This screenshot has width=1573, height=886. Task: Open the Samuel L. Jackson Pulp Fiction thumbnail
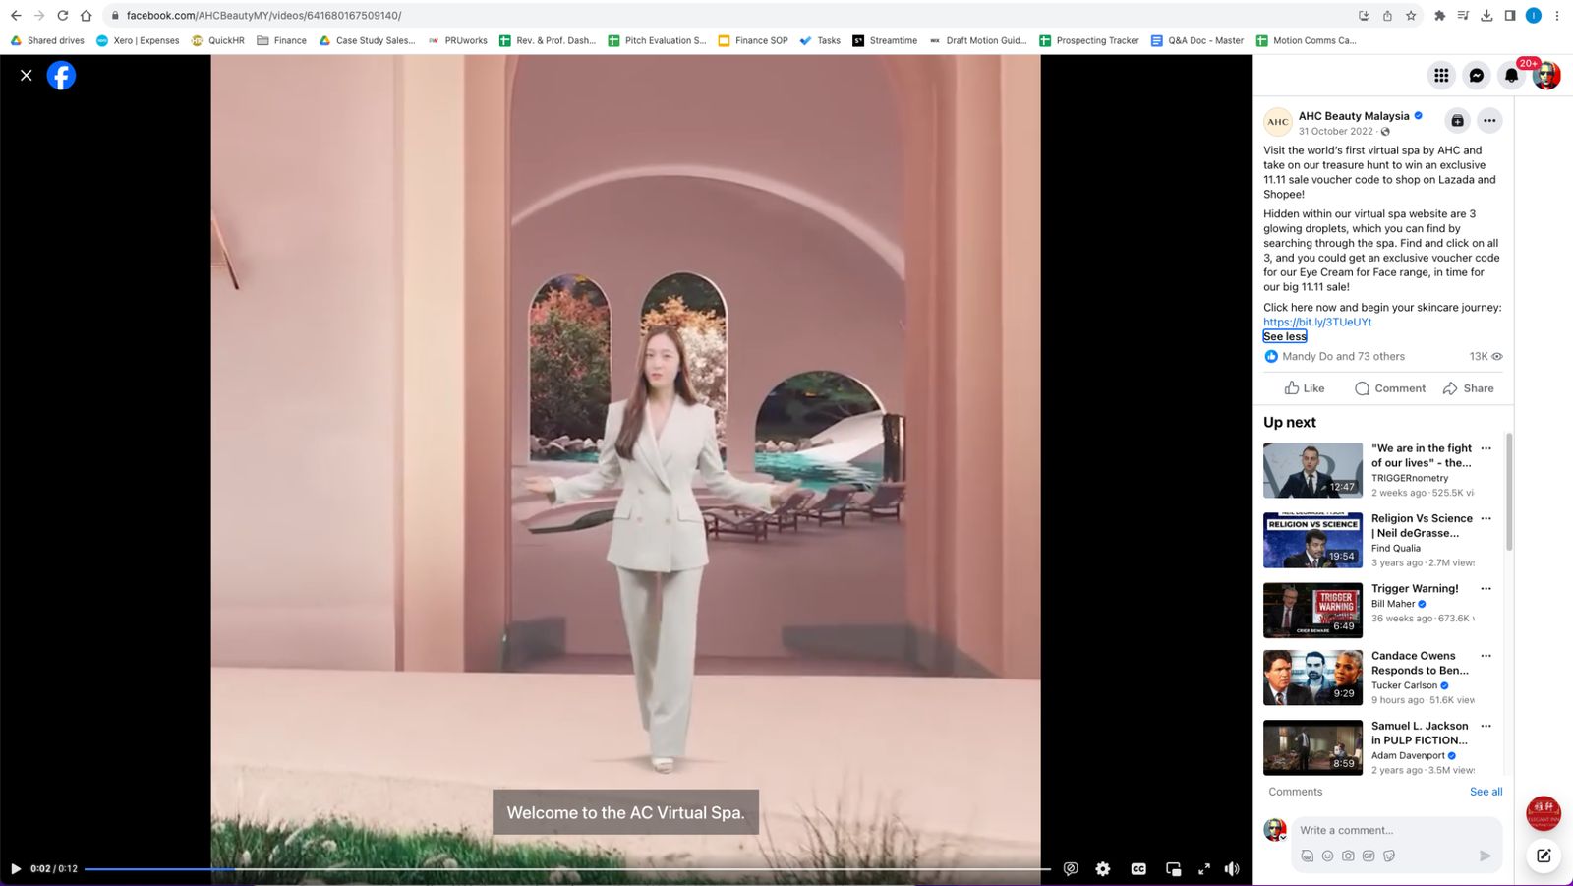(x=1312, y=747)
